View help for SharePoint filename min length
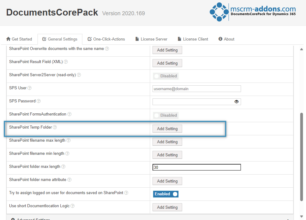The image size is (306, 220). click(67, 153)
